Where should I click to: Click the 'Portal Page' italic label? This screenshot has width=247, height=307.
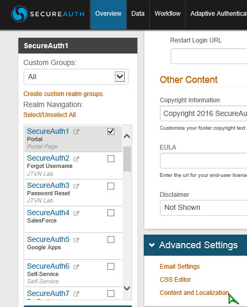[42, 146]
